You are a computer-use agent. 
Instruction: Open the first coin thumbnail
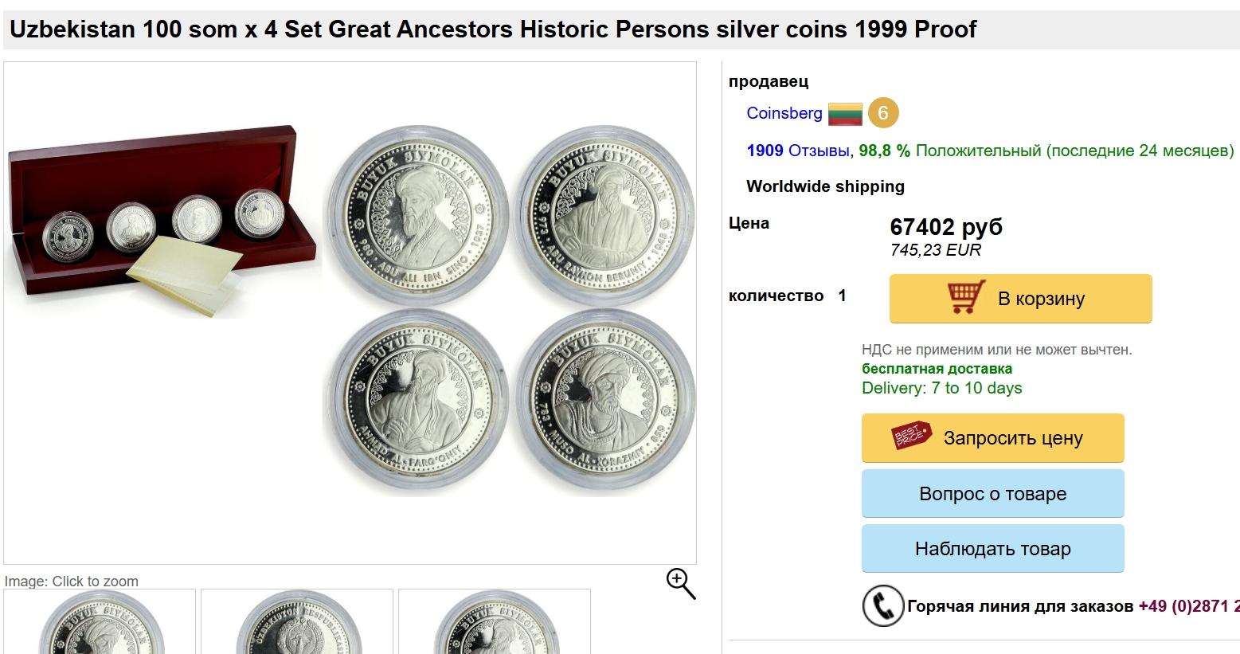tap(100, 622)
